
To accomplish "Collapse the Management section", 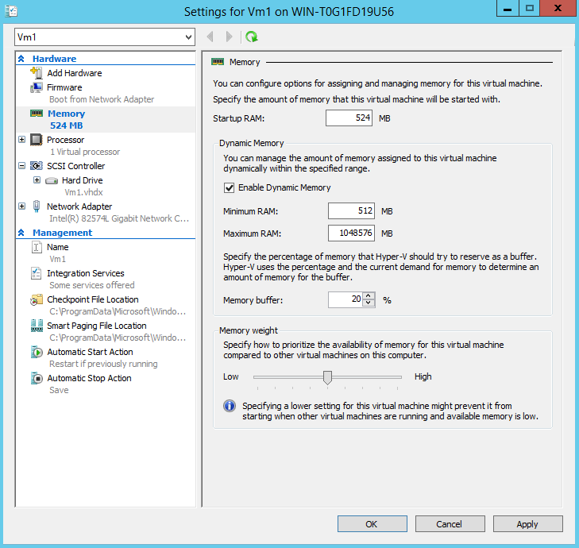I will 21,233.
